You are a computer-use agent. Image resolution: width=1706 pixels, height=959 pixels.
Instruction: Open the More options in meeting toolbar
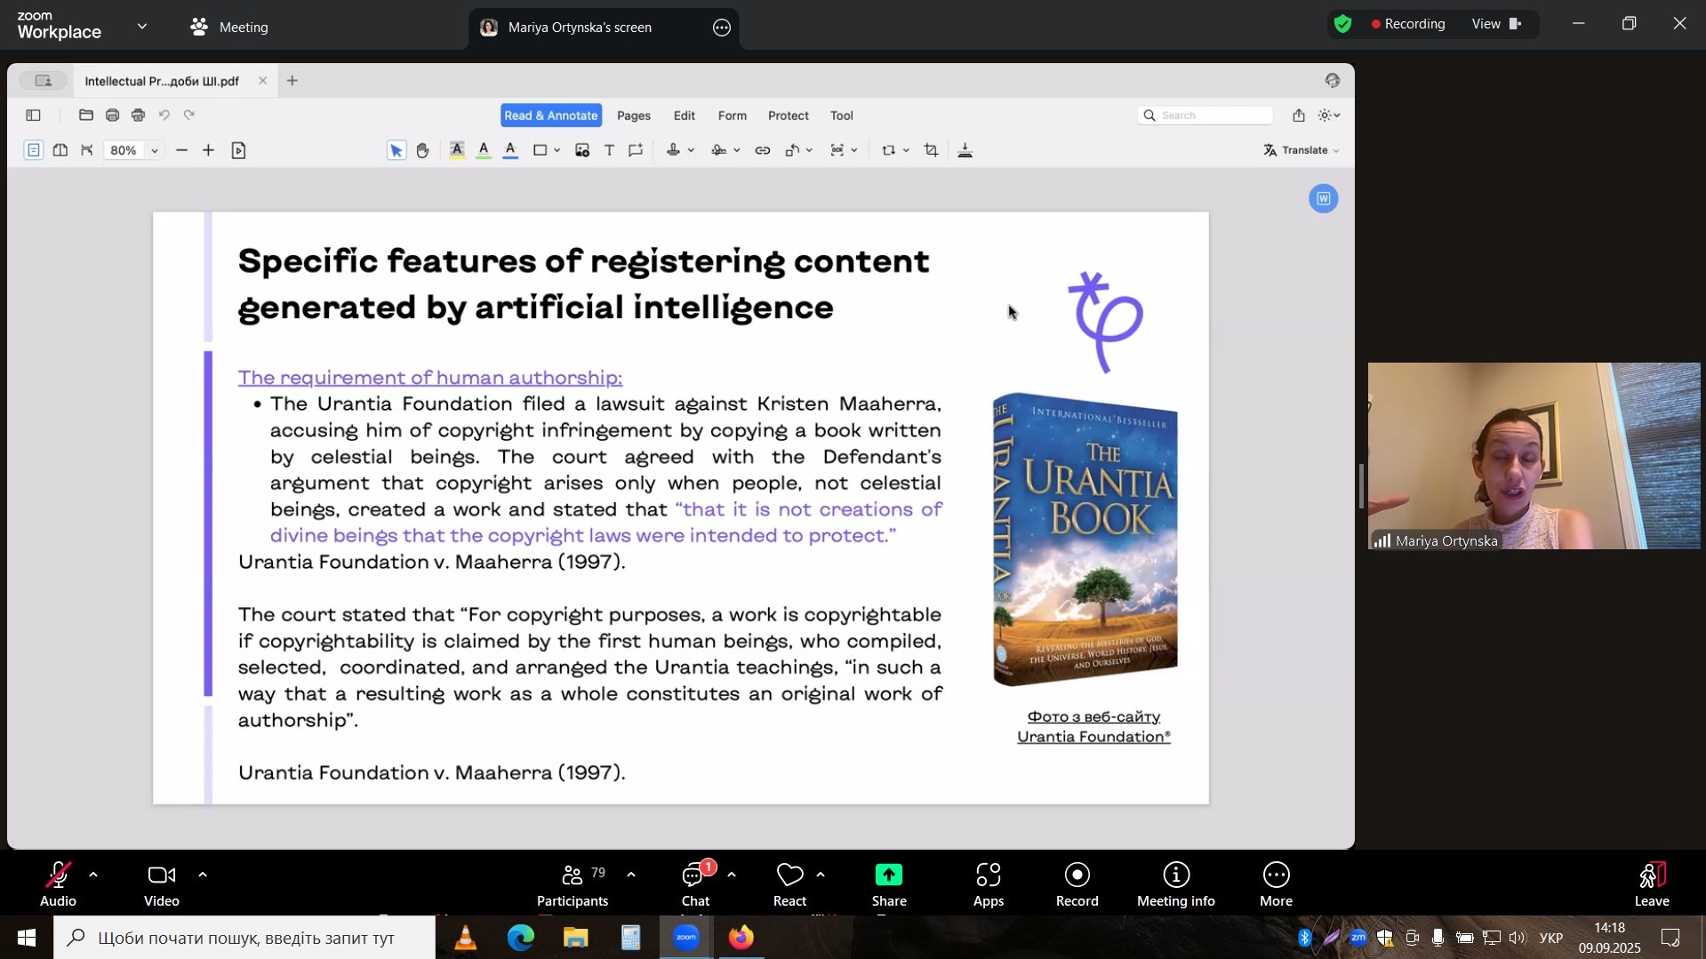1275,884
